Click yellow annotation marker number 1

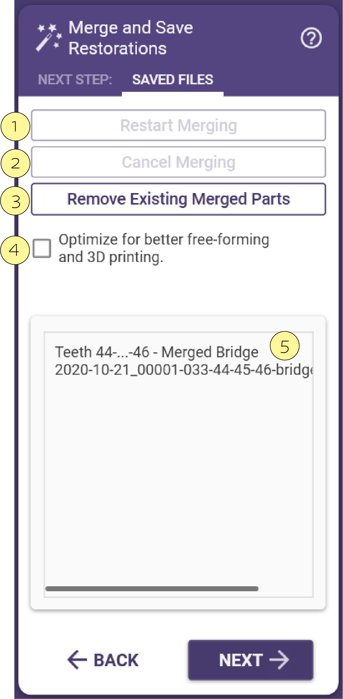click(x=15, y=126)
